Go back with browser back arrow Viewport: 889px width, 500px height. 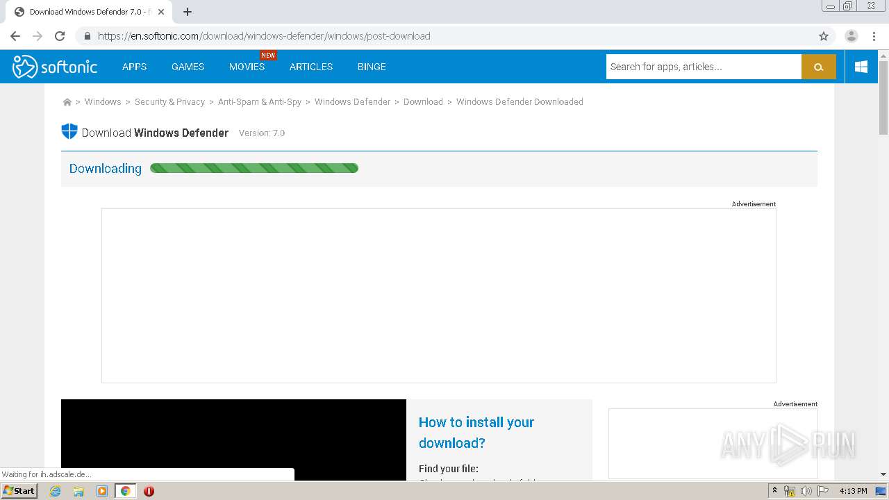coord(15,36)
